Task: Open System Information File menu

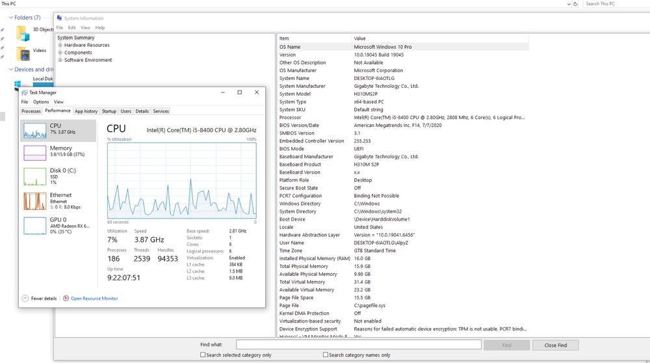Action: pos(60,27)
